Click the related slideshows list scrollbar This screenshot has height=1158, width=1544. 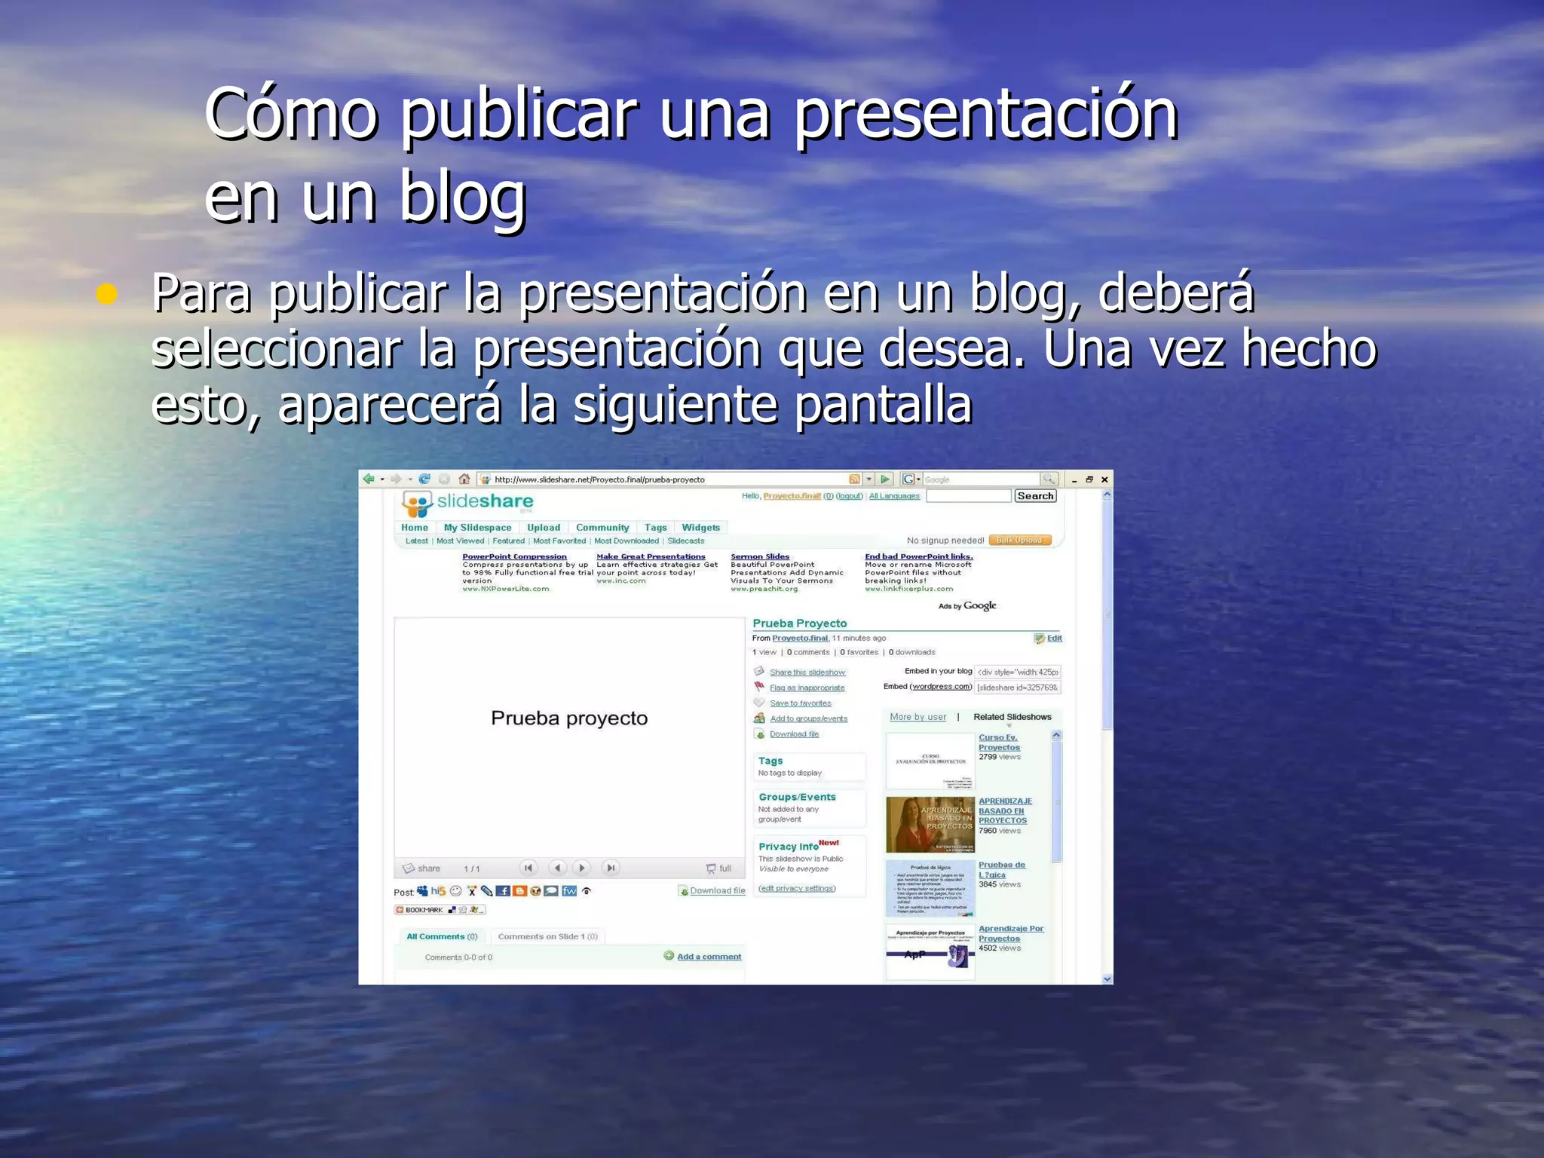[1056, 799]
